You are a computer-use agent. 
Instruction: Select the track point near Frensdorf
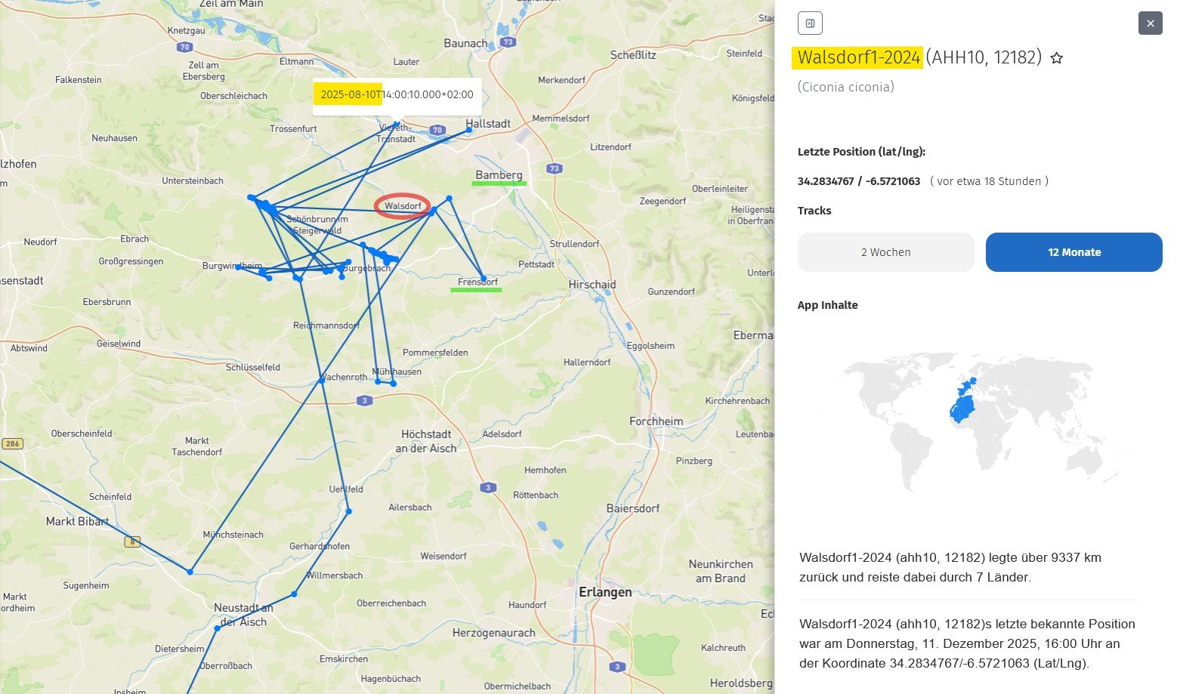[483, 278]
